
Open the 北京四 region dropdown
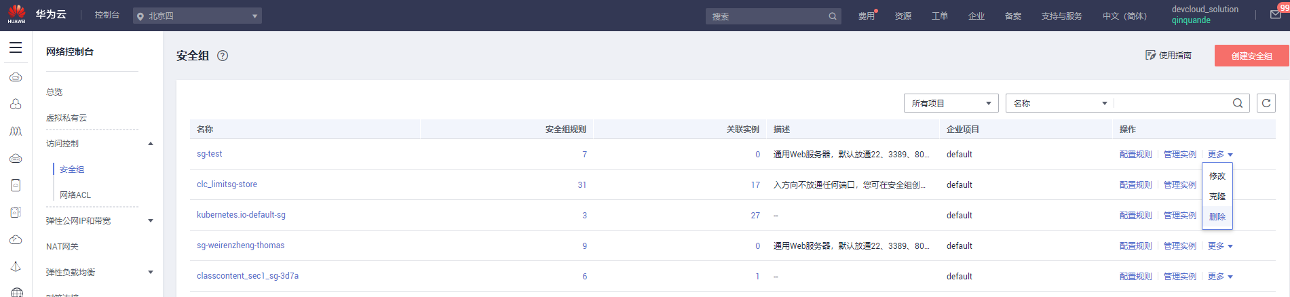tap(197, 16)
